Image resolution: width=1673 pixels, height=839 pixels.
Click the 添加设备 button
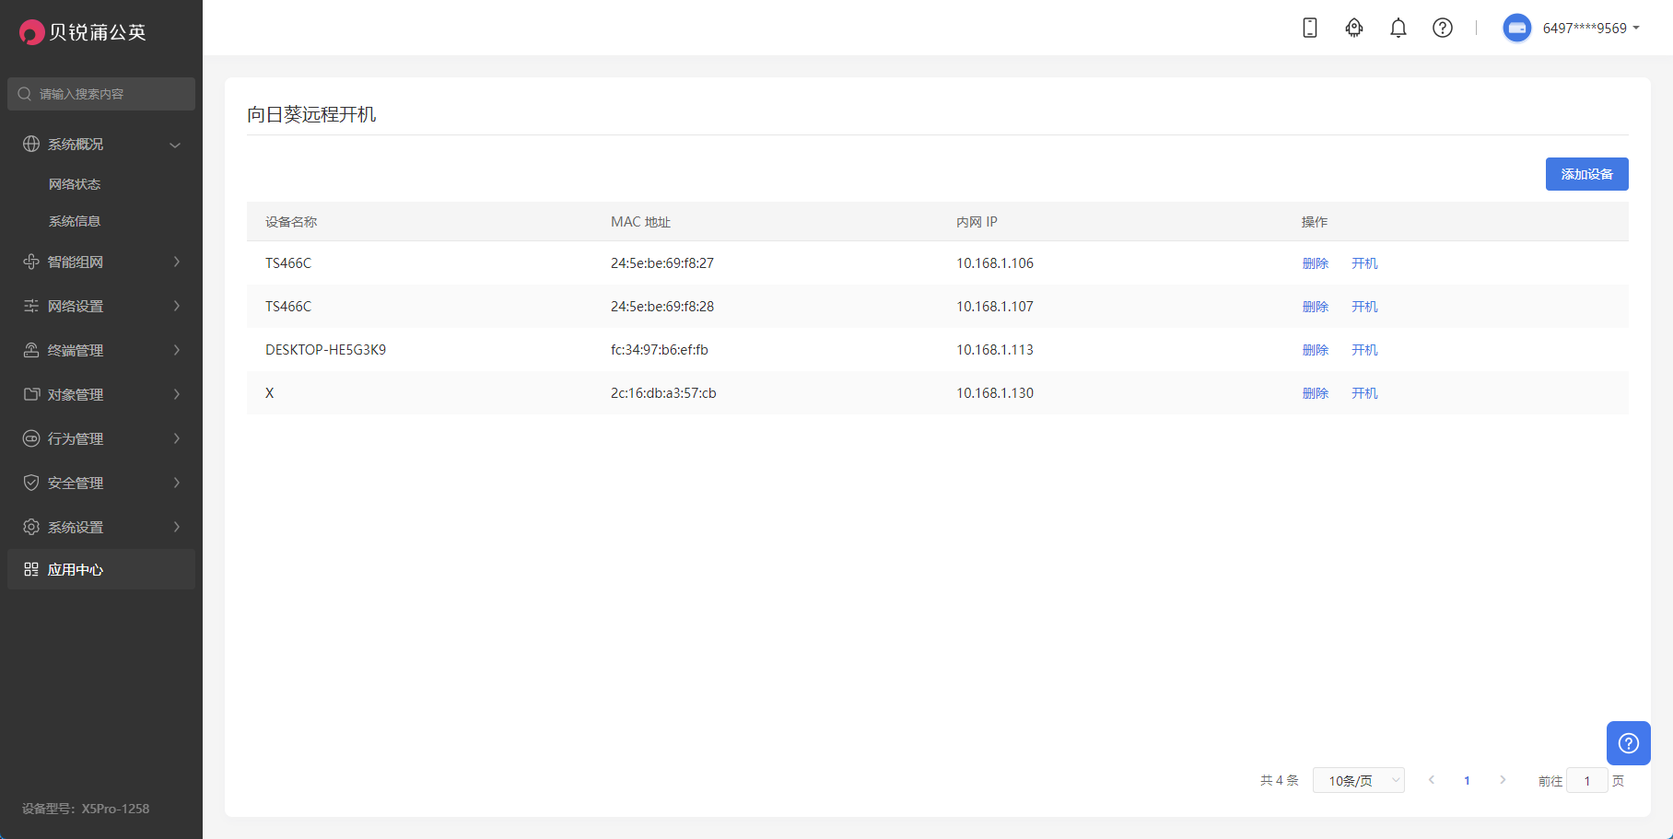1586,174
